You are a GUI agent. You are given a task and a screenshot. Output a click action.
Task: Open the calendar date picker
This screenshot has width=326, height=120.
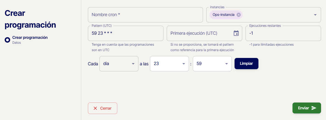click(236, 33)
